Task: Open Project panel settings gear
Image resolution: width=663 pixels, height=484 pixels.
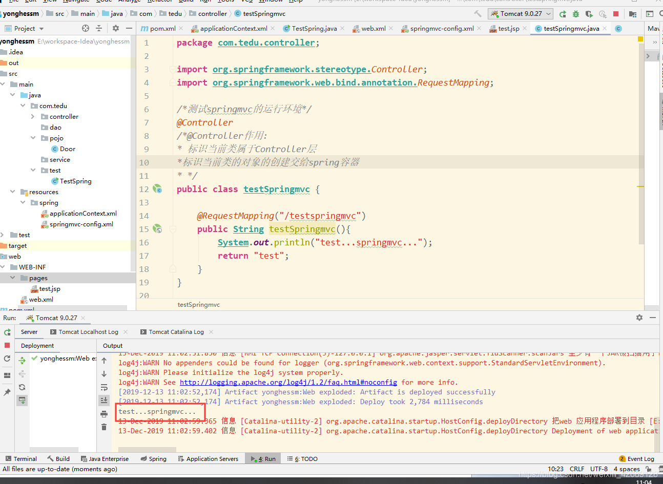Action: pos(116,28)
